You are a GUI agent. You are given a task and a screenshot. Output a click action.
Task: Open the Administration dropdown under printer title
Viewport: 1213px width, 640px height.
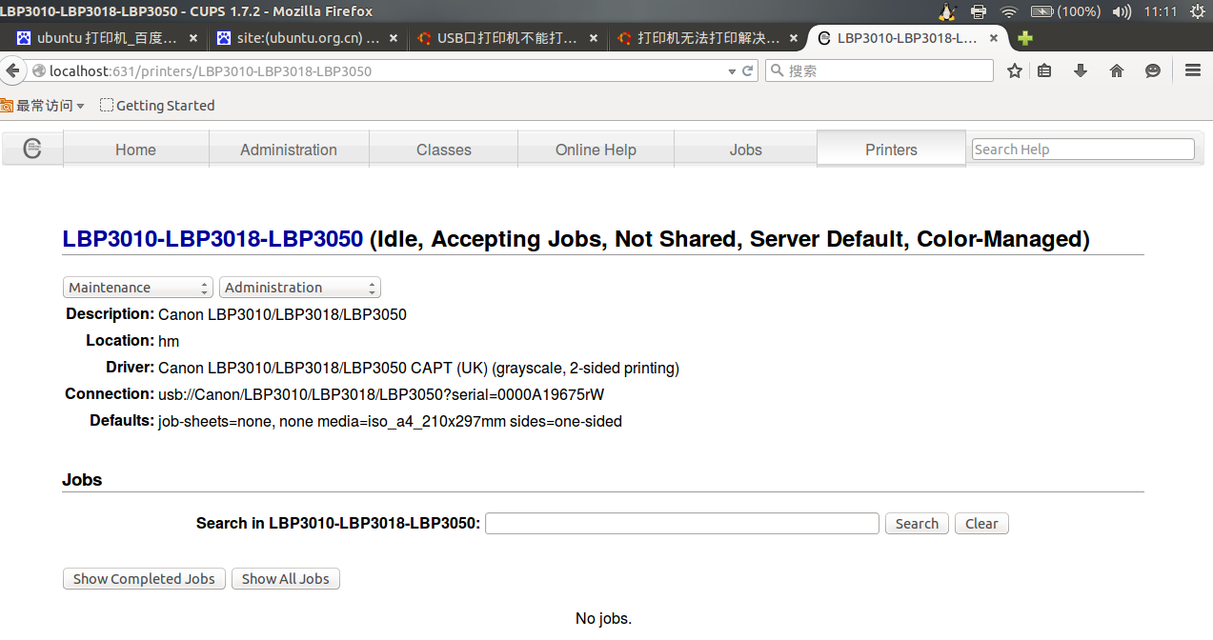(300, 287)
